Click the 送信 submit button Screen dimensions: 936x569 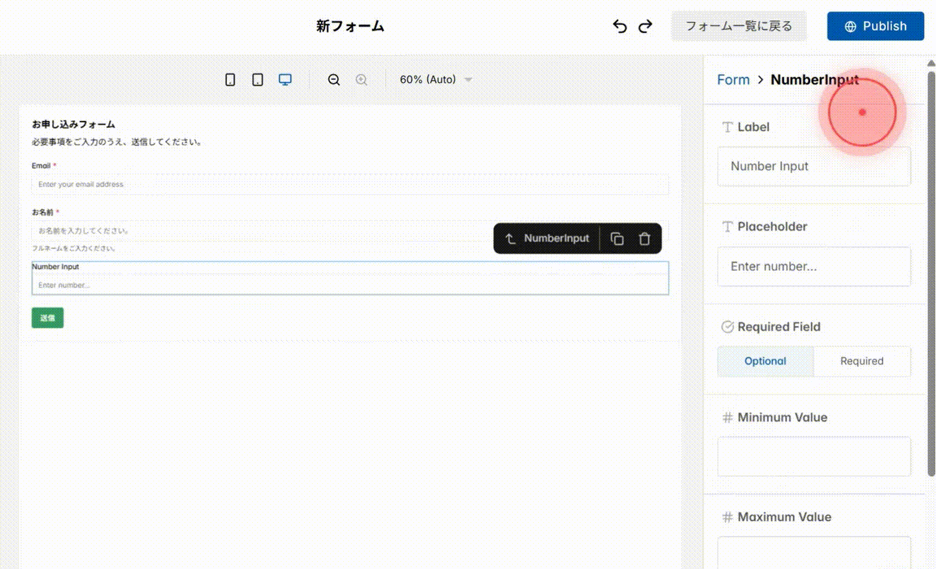[47, 318]
